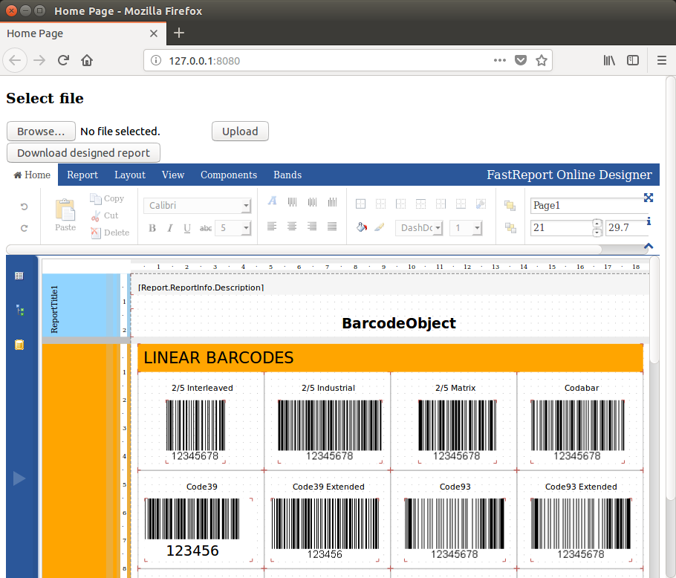Collapse the ribbon with the chevron arrow
This screenshot has height=578, width=676.
point(649,246)
